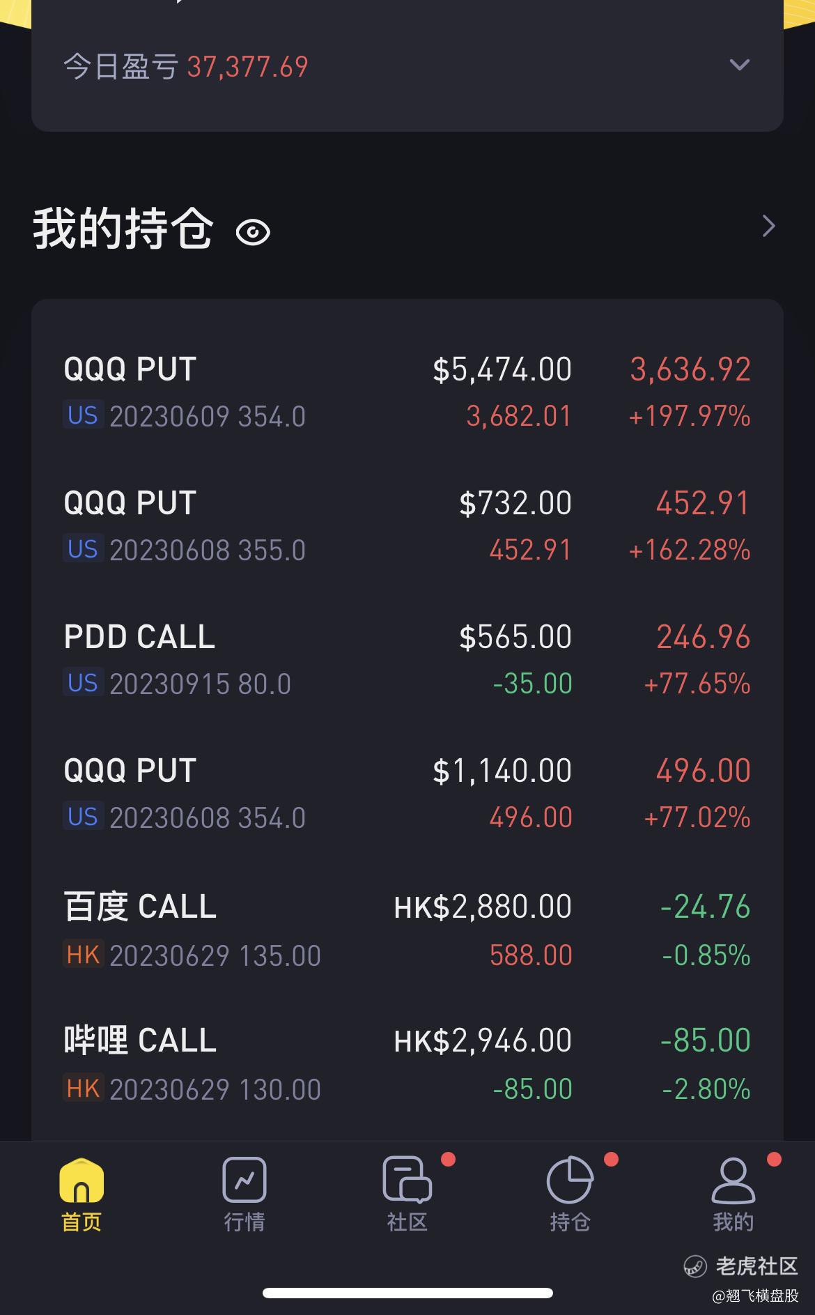Tap the +197.97% gain on QQQ PUT
The height and width of the screenshot is (1315, 815).
(690, 416)
